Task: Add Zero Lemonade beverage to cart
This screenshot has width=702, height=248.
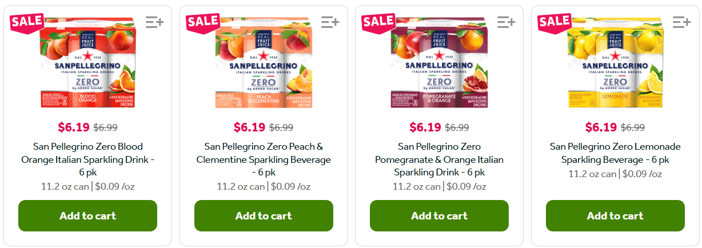Action: click(615, 215)
